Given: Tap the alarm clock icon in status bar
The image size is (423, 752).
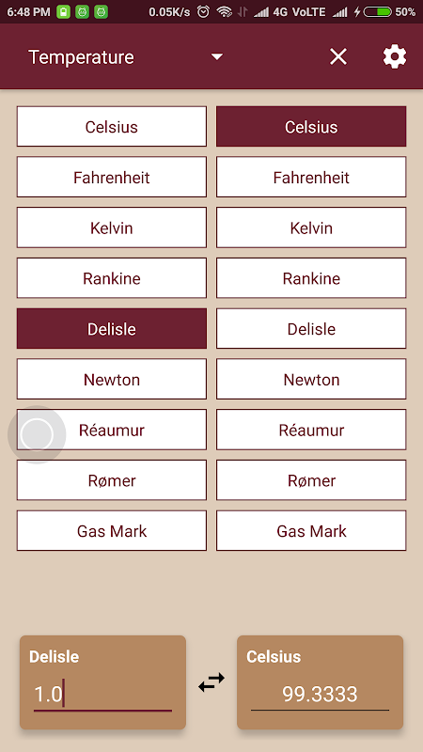Looking at the screenshot, I should (203, 12).
